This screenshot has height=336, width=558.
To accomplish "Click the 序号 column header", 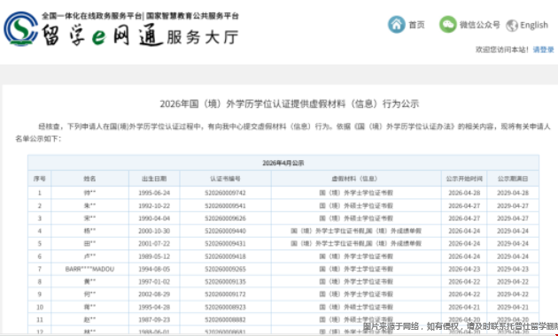I will point(40,179).
